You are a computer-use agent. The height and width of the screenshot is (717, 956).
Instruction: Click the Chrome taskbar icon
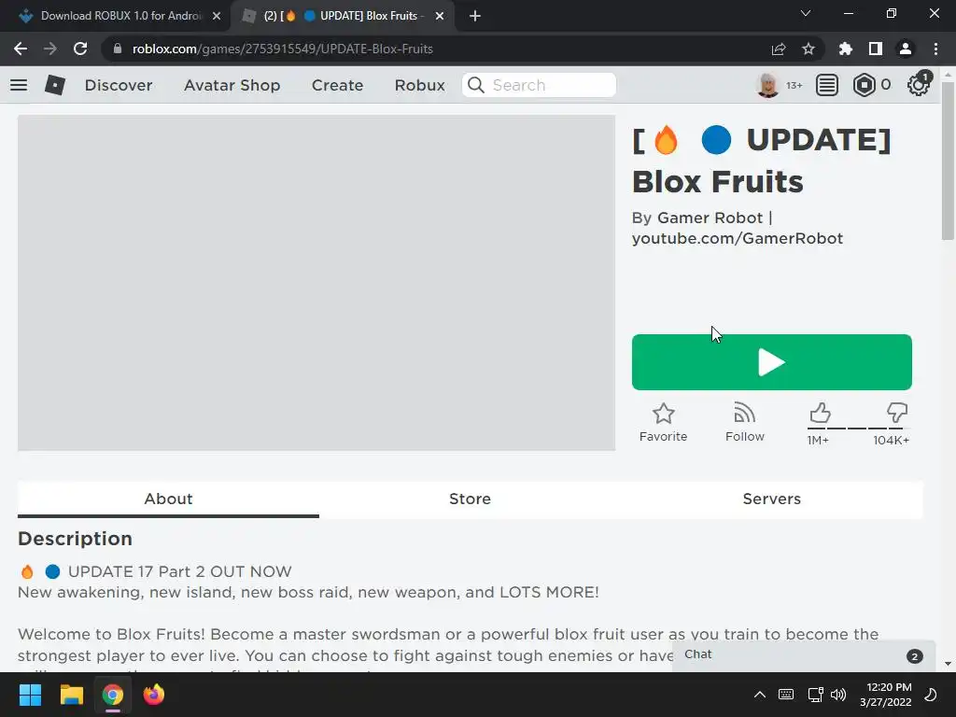[x=113, y=695]
